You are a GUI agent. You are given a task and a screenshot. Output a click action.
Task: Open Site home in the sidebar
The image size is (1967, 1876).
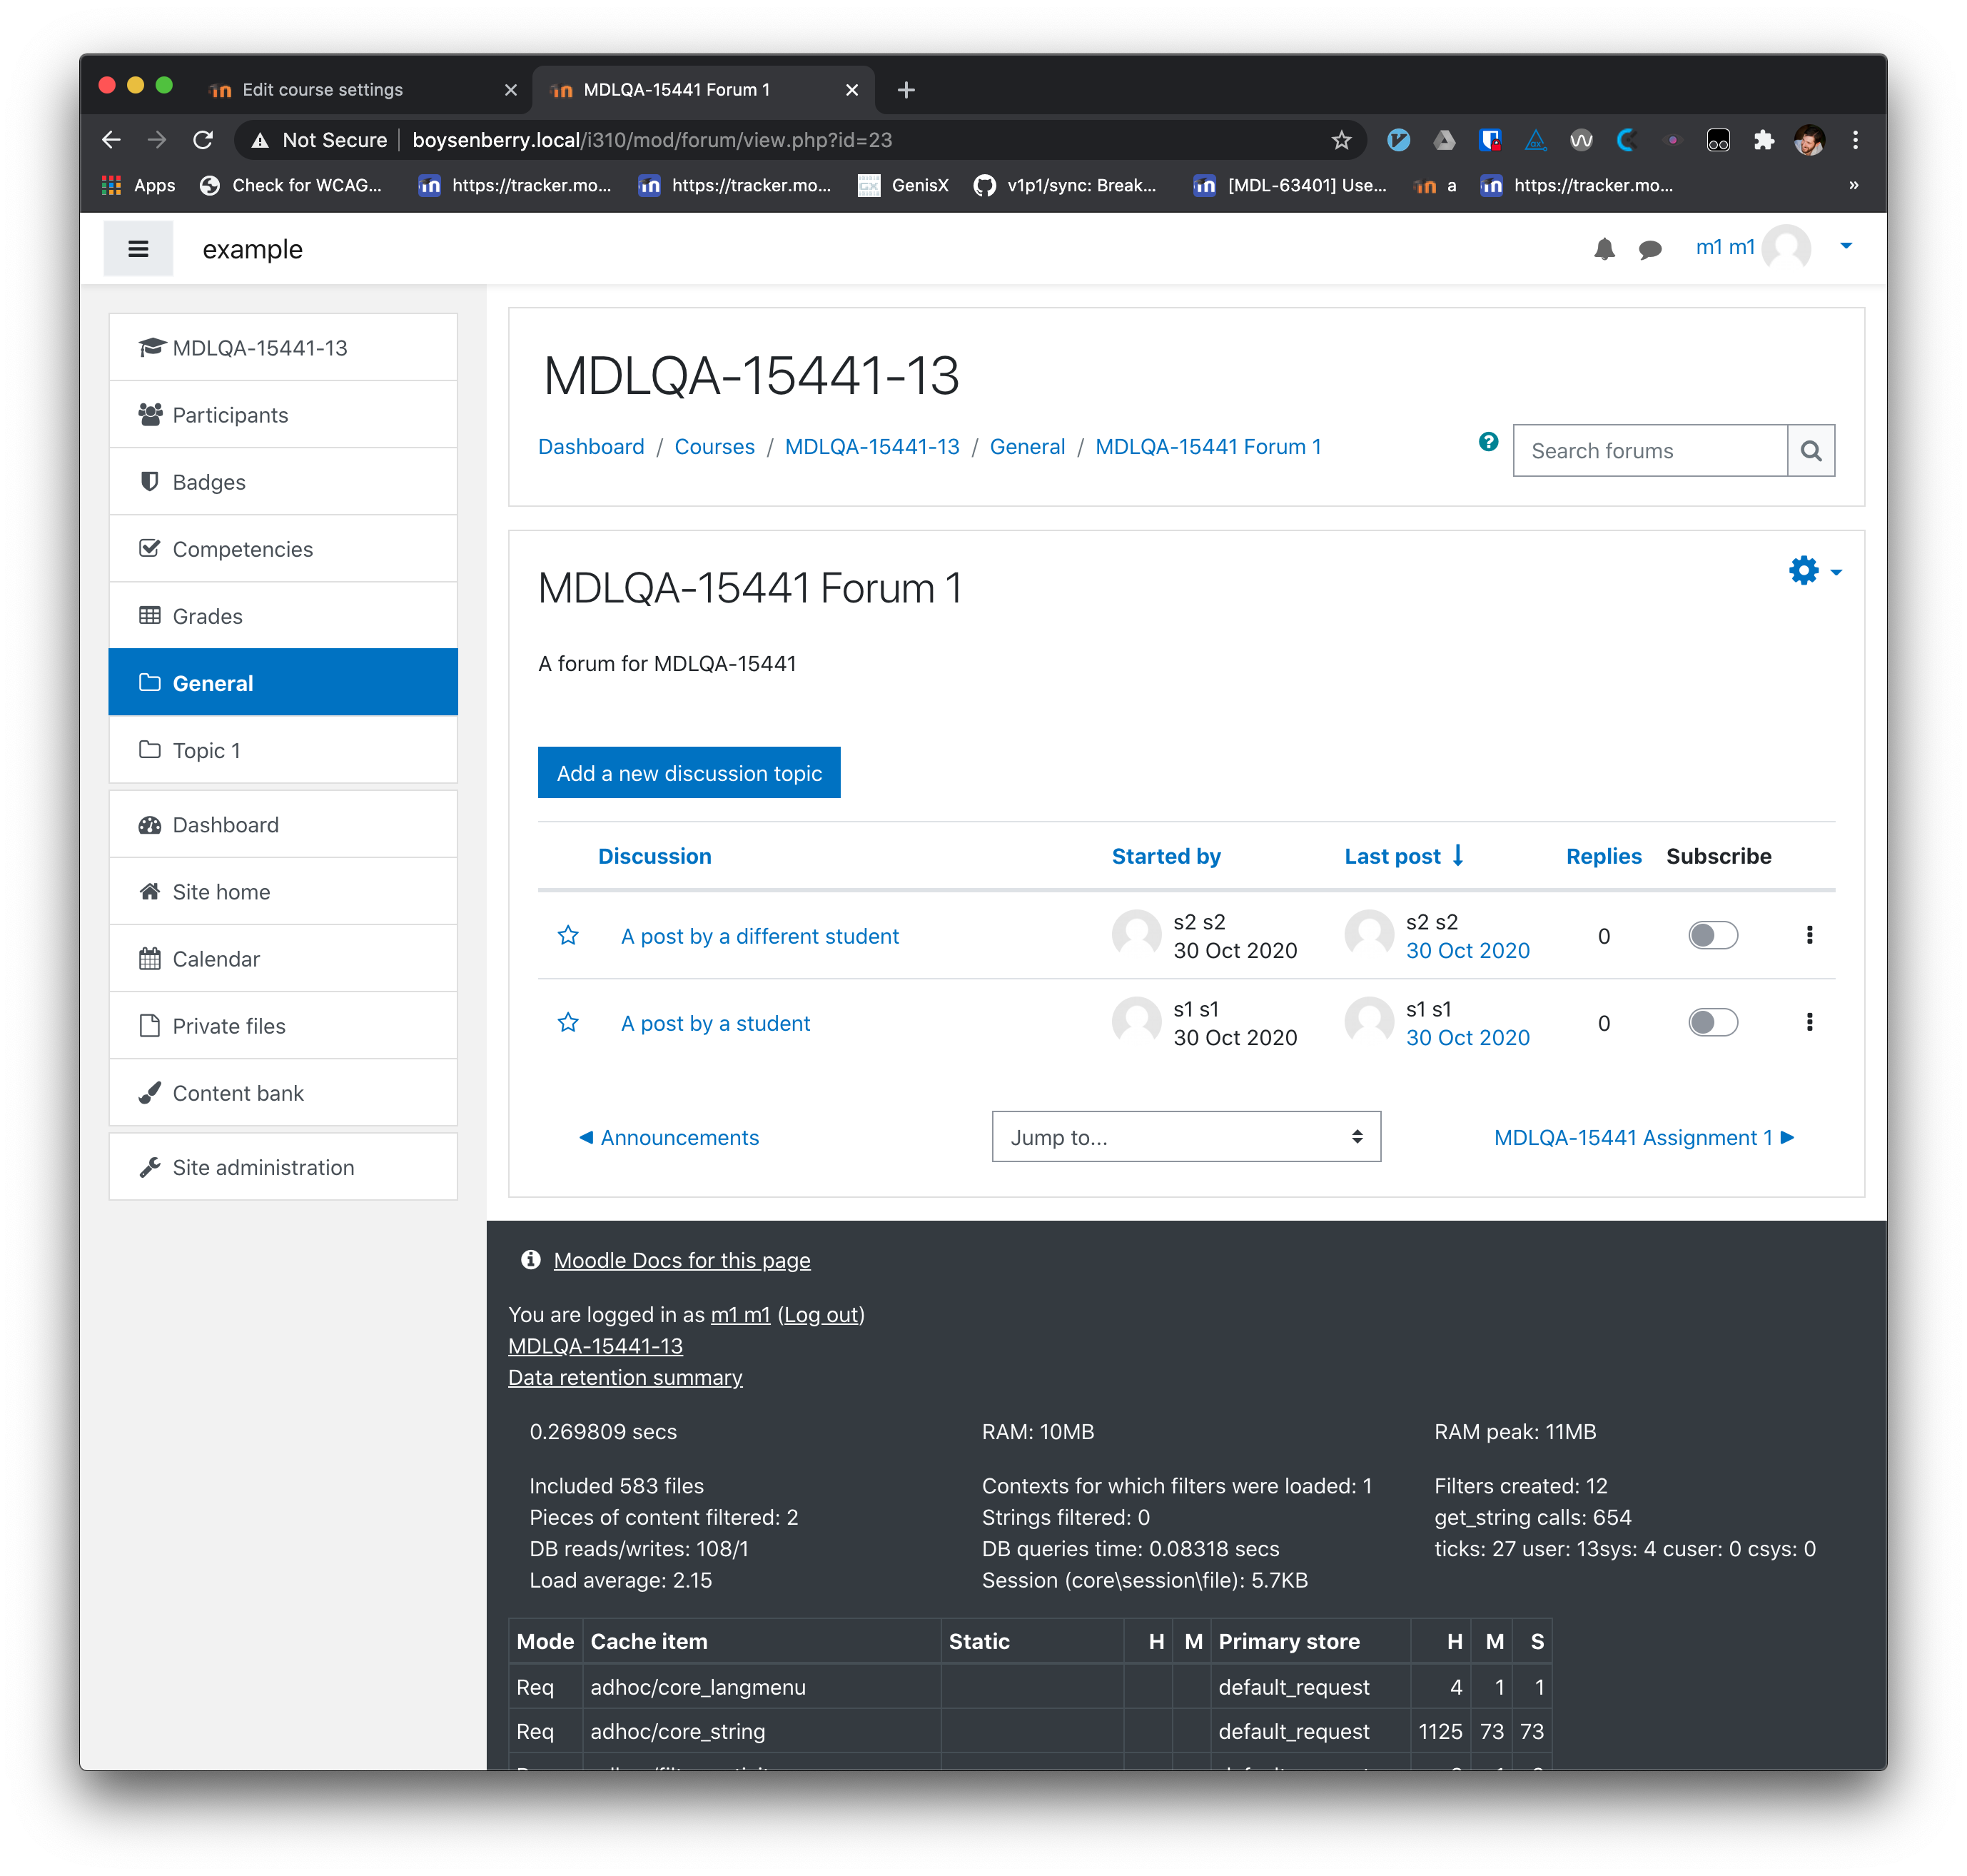pos(283,892)
